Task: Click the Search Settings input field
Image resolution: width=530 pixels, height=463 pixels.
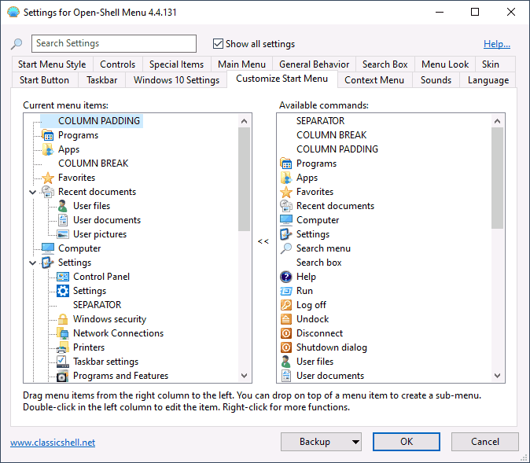Action: [114, 44]
